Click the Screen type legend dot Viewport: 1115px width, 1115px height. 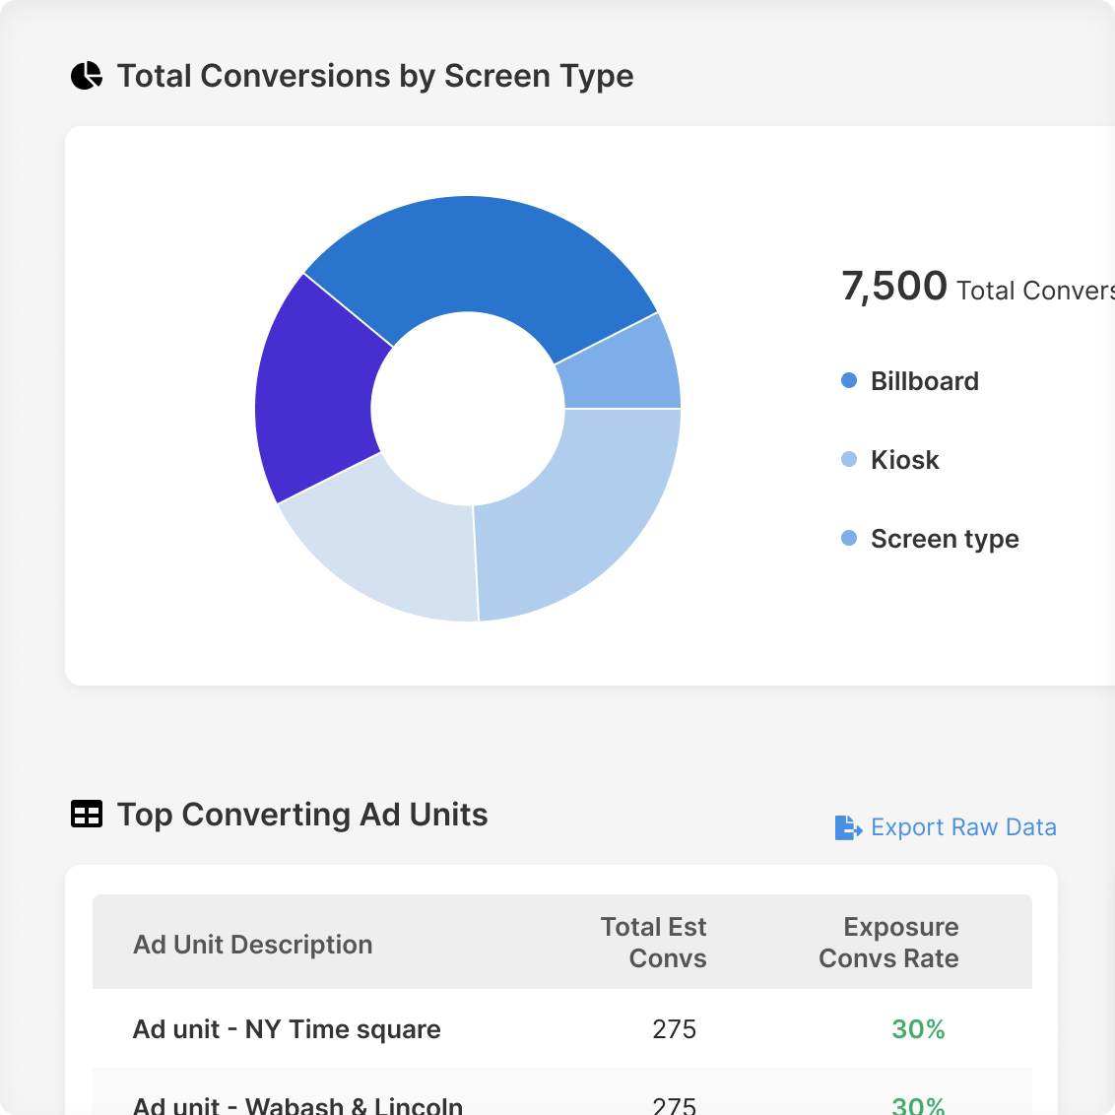(x=849, y=538)
